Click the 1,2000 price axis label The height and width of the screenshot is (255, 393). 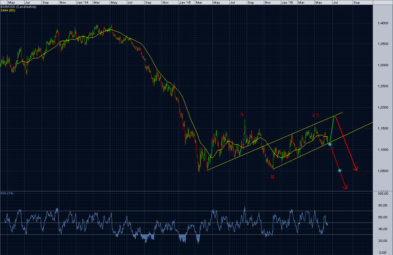pos(383,107)
